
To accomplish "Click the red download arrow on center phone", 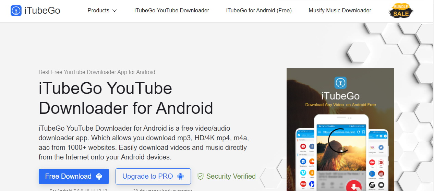I will point(353,186).
